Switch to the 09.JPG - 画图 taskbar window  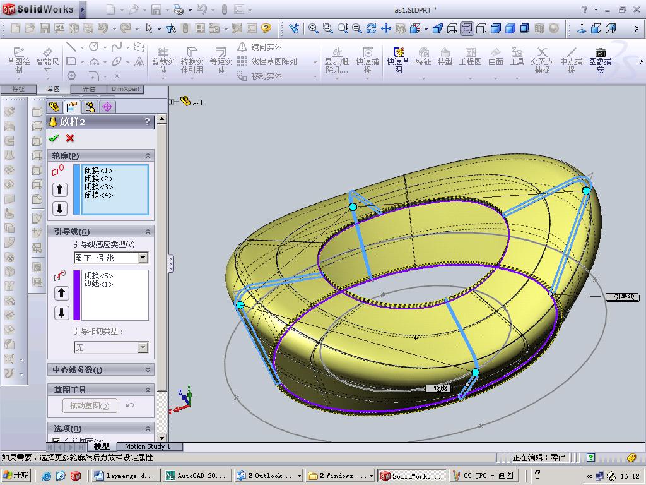[x=483, y=476]
